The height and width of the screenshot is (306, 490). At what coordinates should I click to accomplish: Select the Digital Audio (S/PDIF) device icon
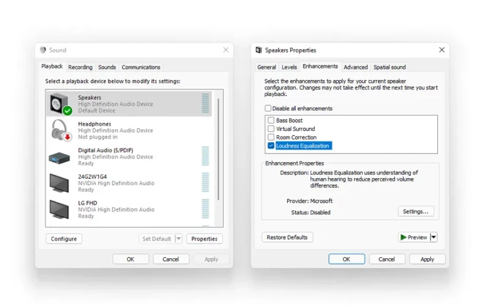coord(59,158)
